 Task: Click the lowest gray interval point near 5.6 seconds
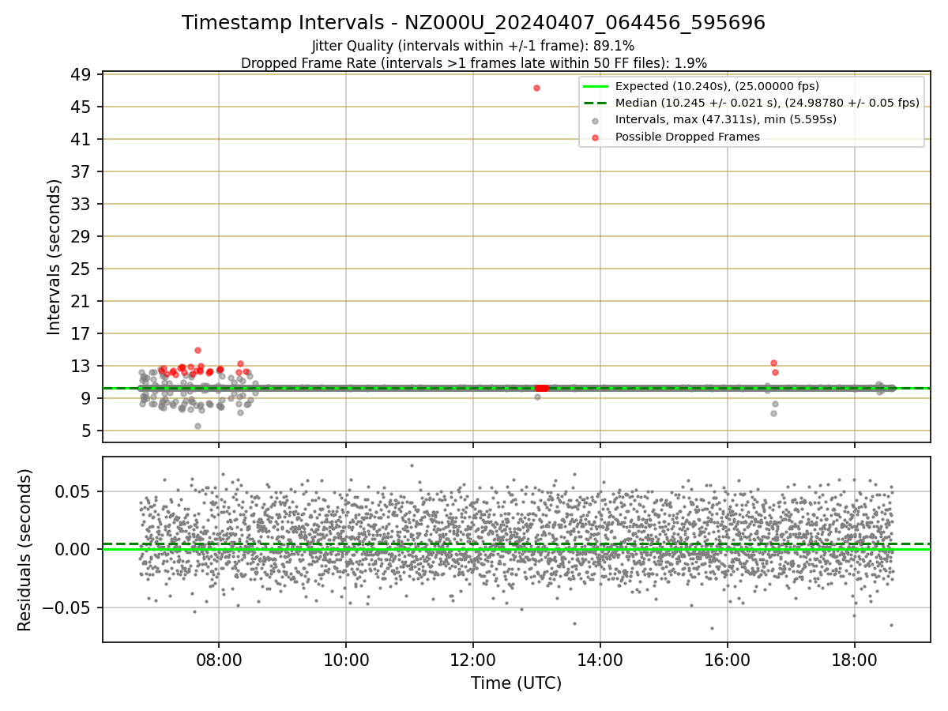(197, 426)
